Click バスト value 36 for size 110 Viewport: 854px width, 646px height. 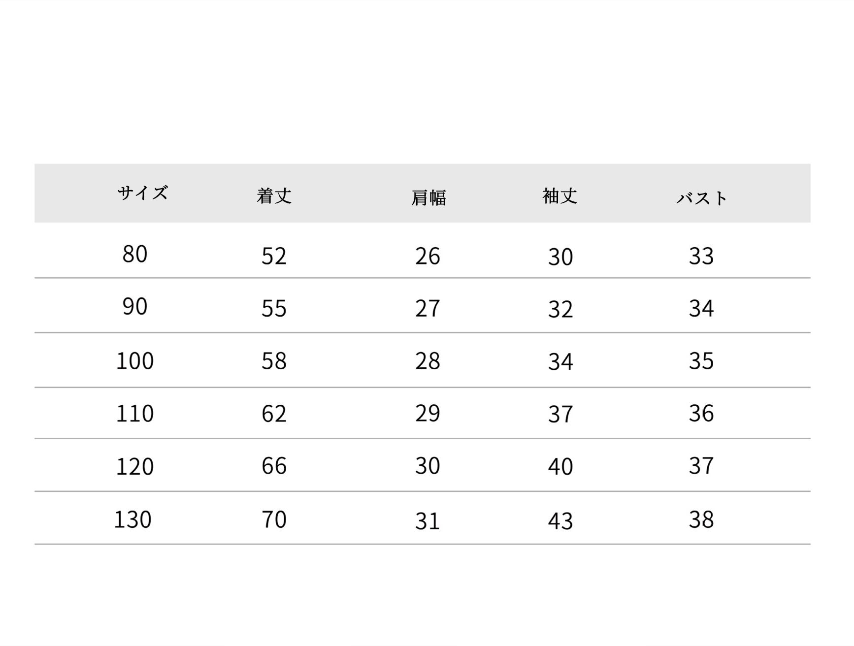click(x=701, y=413)
